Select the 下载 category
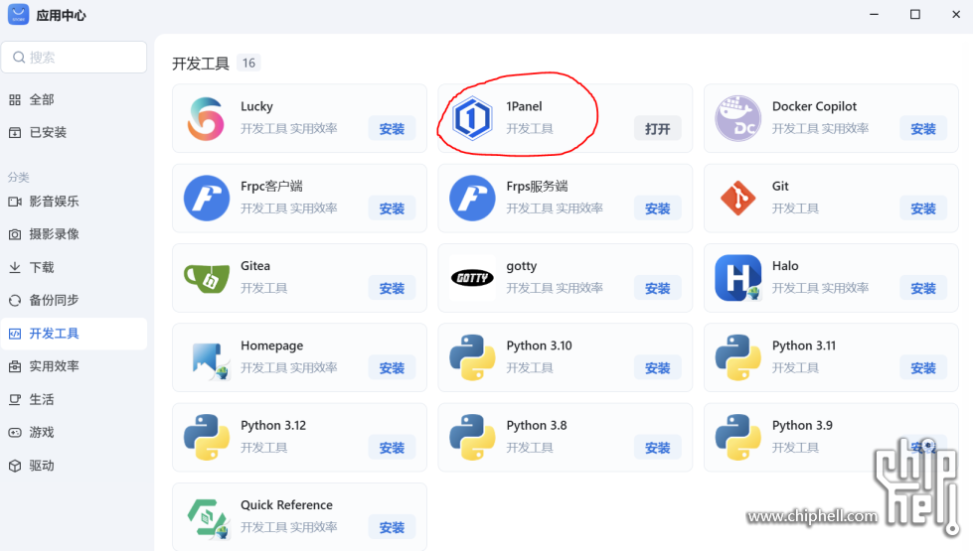Screen dimensions: 973x551 [74, 267]
